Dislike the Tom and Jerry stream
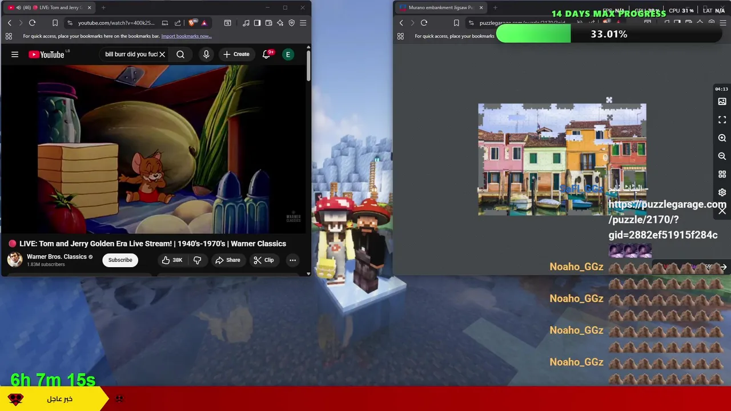This screenshot has height=411, width=731. 197,260
